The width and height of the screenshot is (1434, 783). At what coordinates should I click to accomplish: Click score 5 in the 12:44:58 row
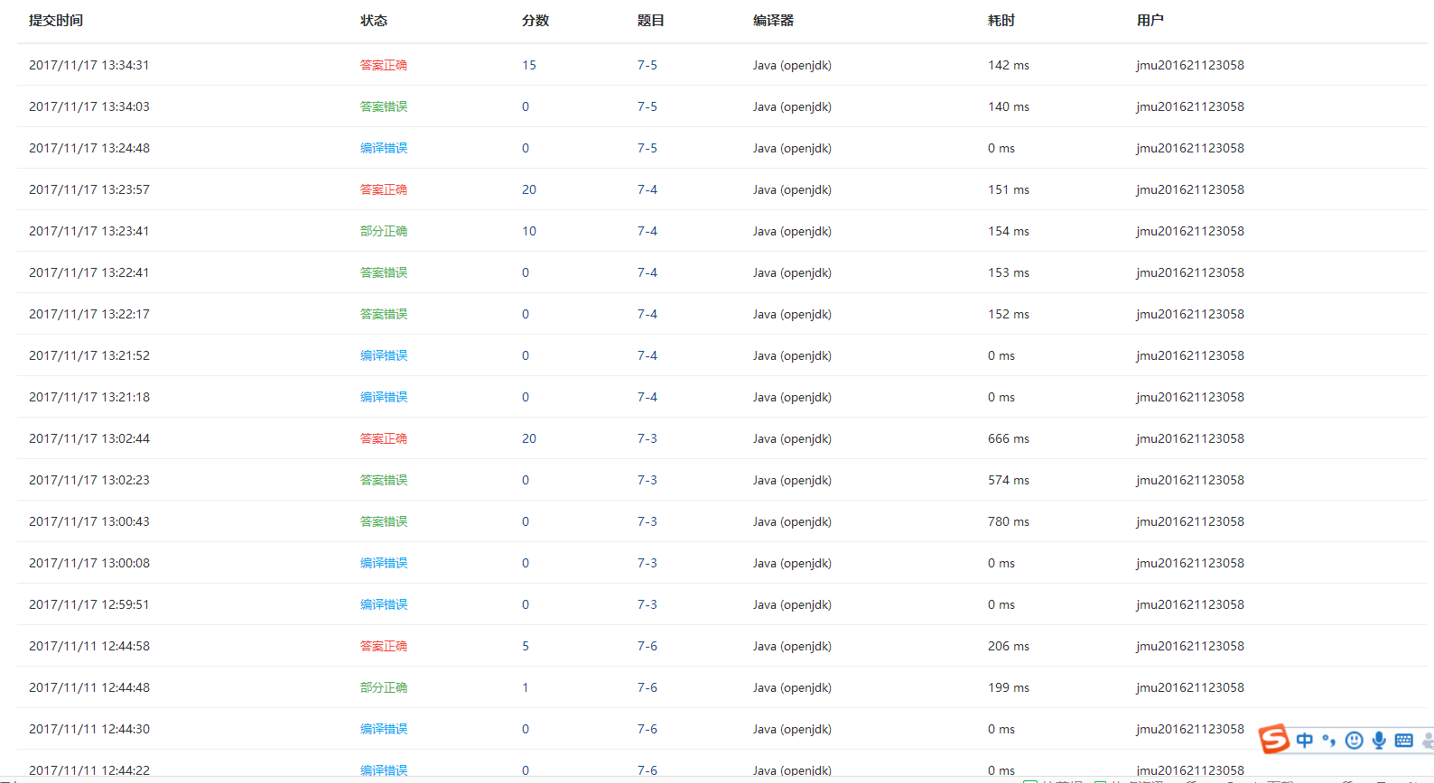526,646
